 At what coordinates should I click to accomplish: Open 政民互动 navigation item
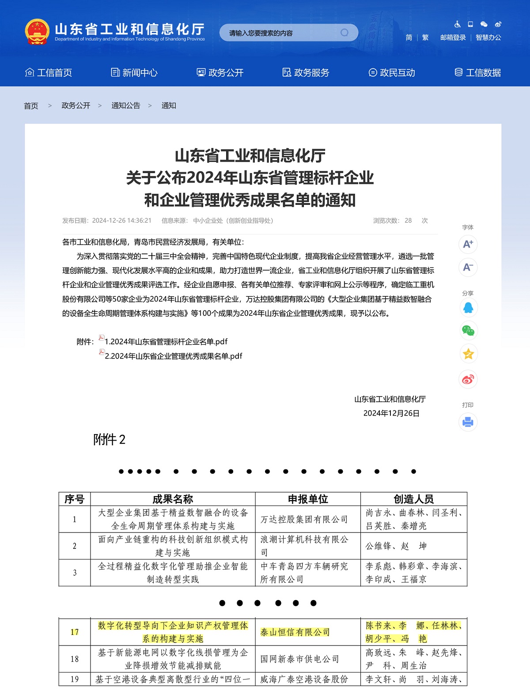point(392,72)
